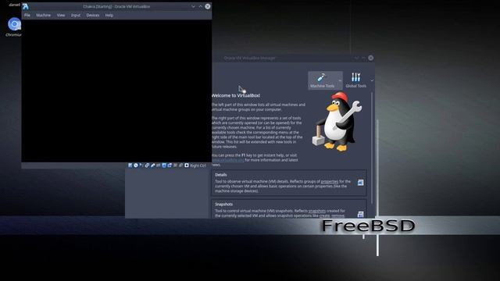Click the display status icon in VM status bar
The height and width of the screenshot is (281, 500).
pos(164,165)
